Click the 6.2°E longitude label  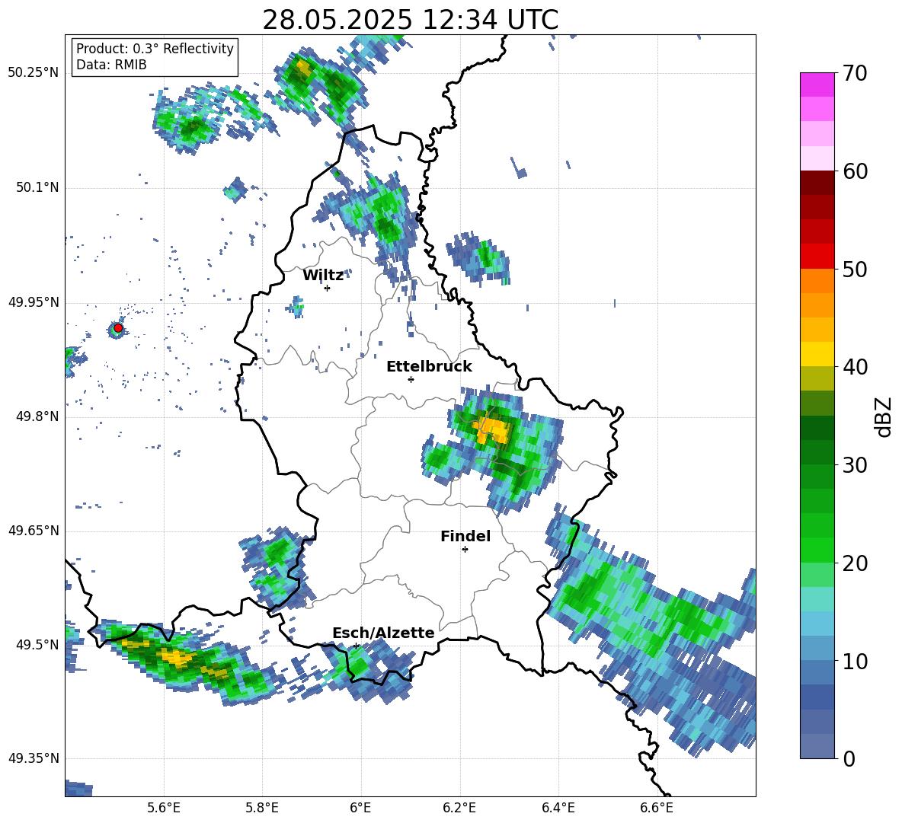pos(459,808)
